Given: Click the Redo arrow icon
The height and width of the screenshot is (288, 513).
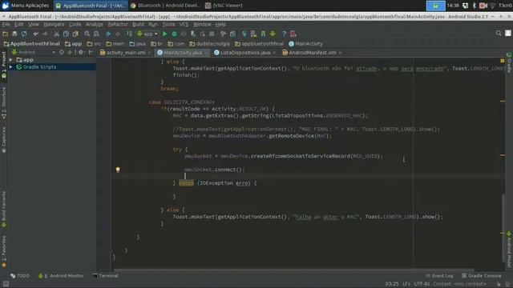Looking at the screenshot, I should (x=45, y=34).
